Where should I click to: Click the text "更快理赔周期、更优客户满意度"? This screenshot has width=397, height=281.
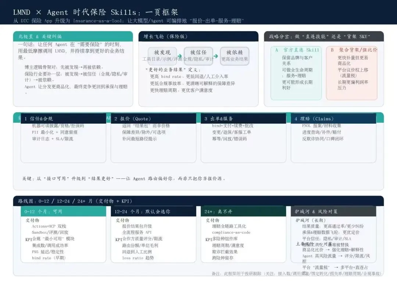coord(181,90)
